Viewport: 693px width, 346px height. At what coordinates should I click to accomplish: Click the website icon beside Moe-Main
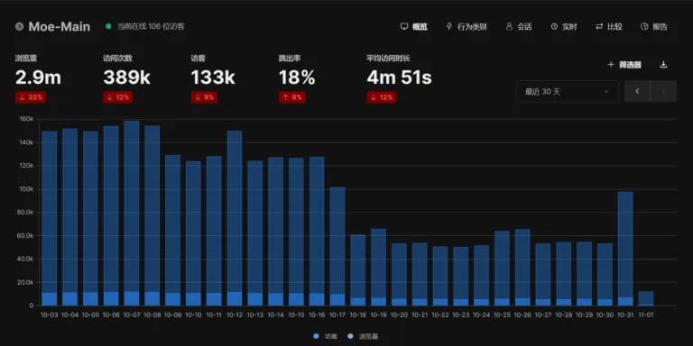click(19, 26)
